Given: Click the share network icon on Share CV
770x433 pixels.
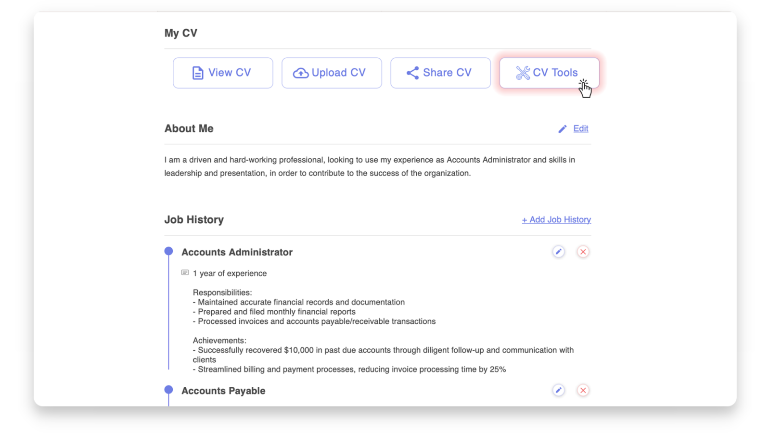Looking at the screenshot, I should click(412, 73).
